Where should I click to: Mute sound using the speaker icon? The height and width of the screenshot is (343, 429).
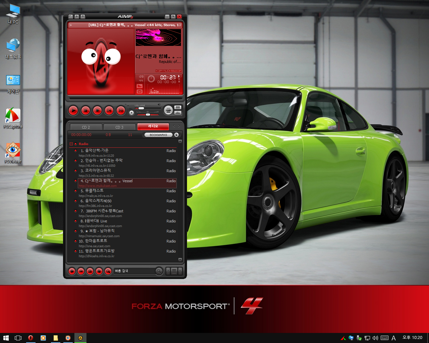(159, 105)
